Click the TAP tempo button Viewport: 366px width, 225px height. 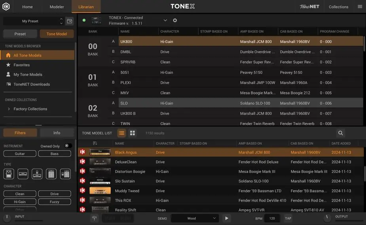[288, 218]
